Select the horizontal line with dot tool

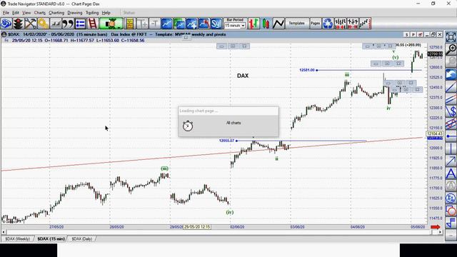[451, 136]
